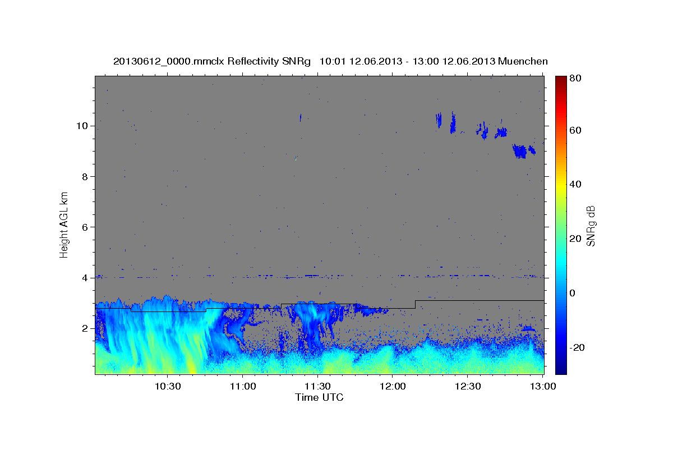Click the 12:30 time tick label
This screenshot has width=673, height=449.
468,387
